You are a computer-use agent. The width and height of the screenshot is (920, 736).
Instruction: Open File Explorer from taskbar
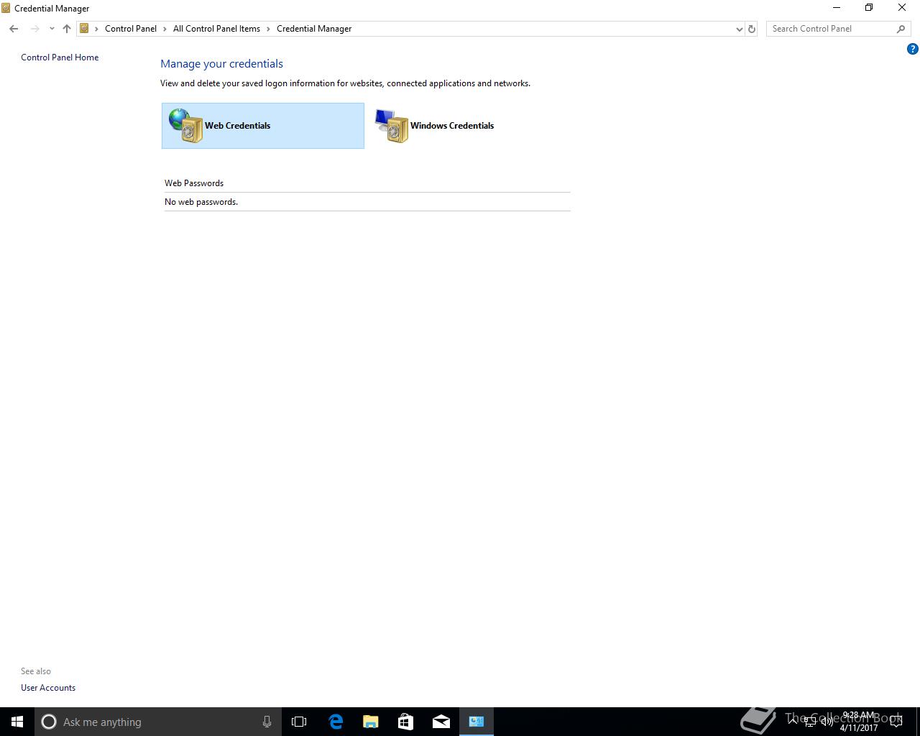coord(370,722)
